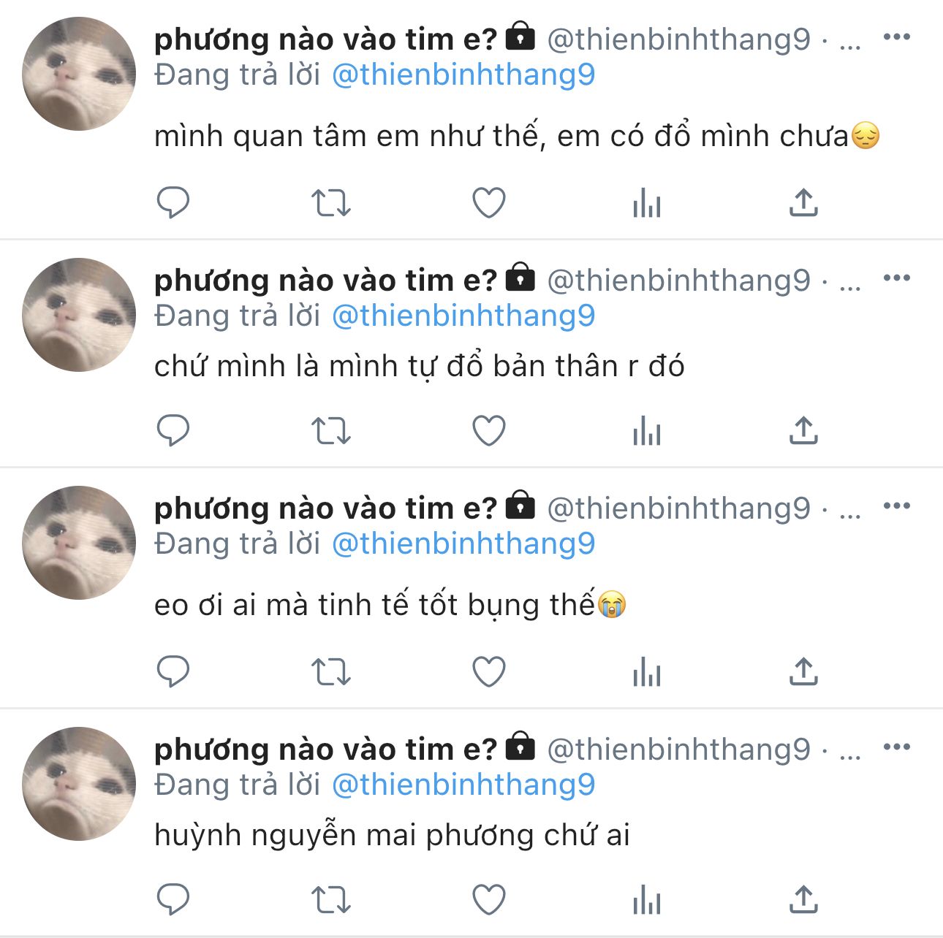Open @thienbinhthang9 reply link in last tweet
943x938 pixels.
(x=463, y=785)
